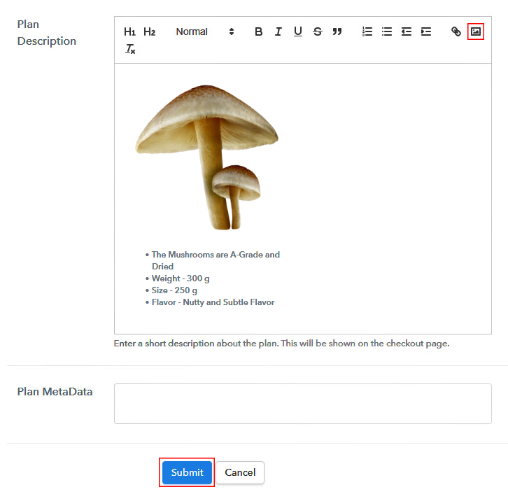Screen dimensions: 508x501
Task: Click the 'Weight - 300 g' bullet text
Action: (181, 278)
